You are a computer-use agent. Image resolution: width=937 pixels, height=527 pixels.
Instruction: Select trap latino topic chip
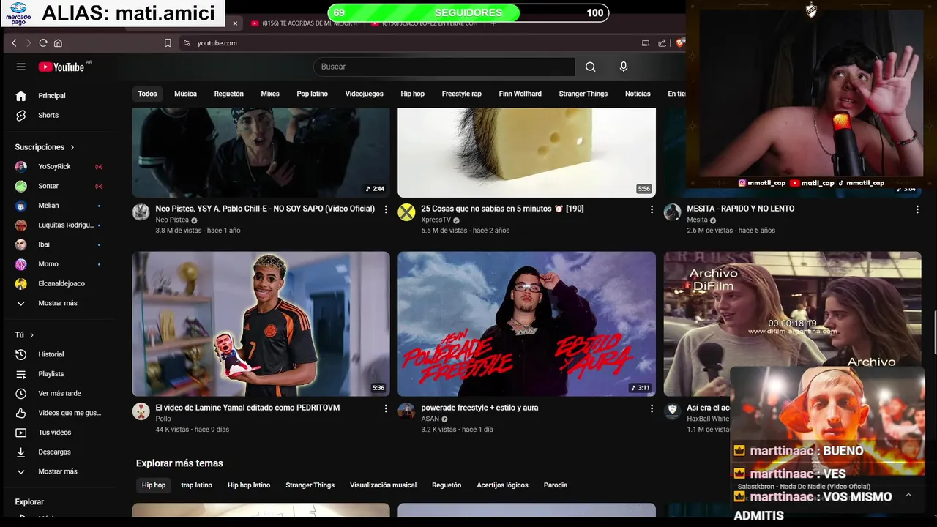pyautogui.click(x=197, y=485)
